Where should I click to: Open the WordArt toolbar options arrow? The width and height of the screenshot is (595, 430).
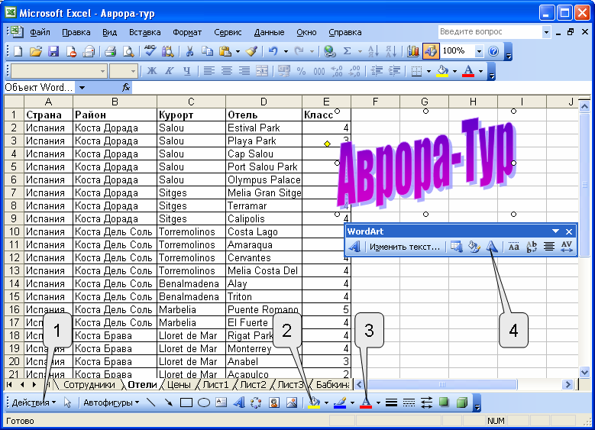point(555,231)
